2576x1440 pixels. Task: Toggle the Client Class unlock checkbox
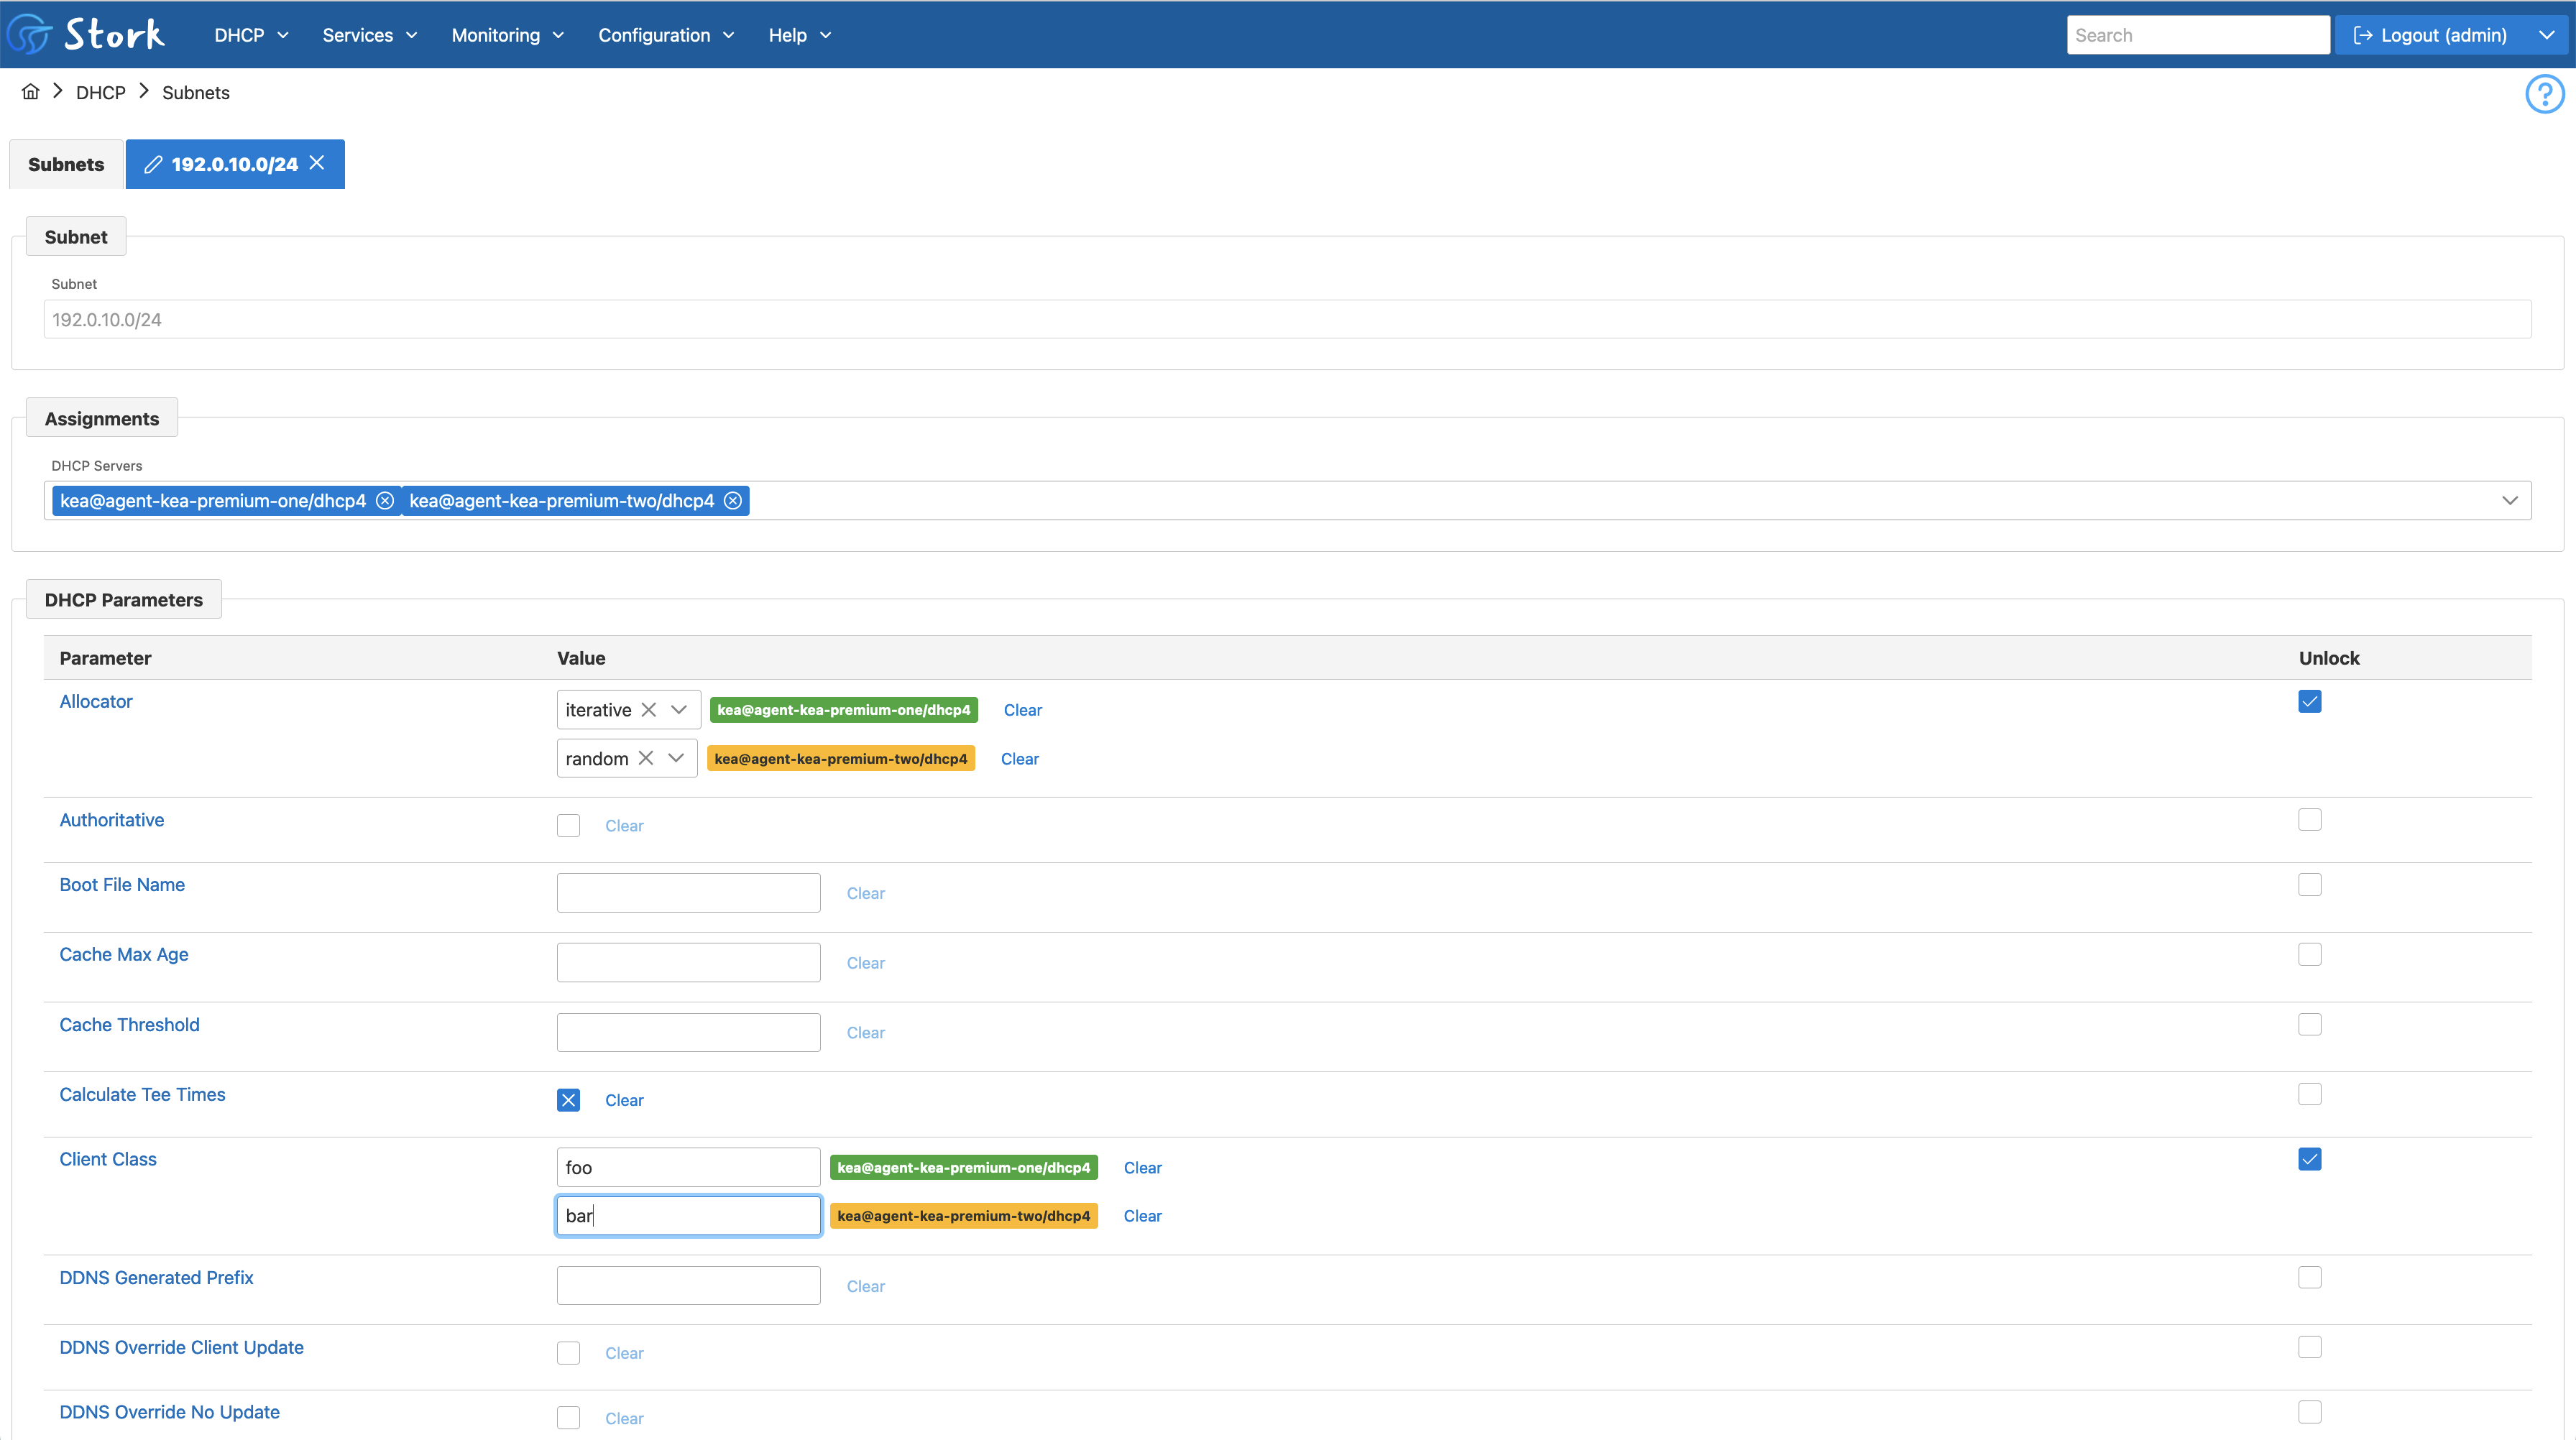click(x=2310, y=1159)
